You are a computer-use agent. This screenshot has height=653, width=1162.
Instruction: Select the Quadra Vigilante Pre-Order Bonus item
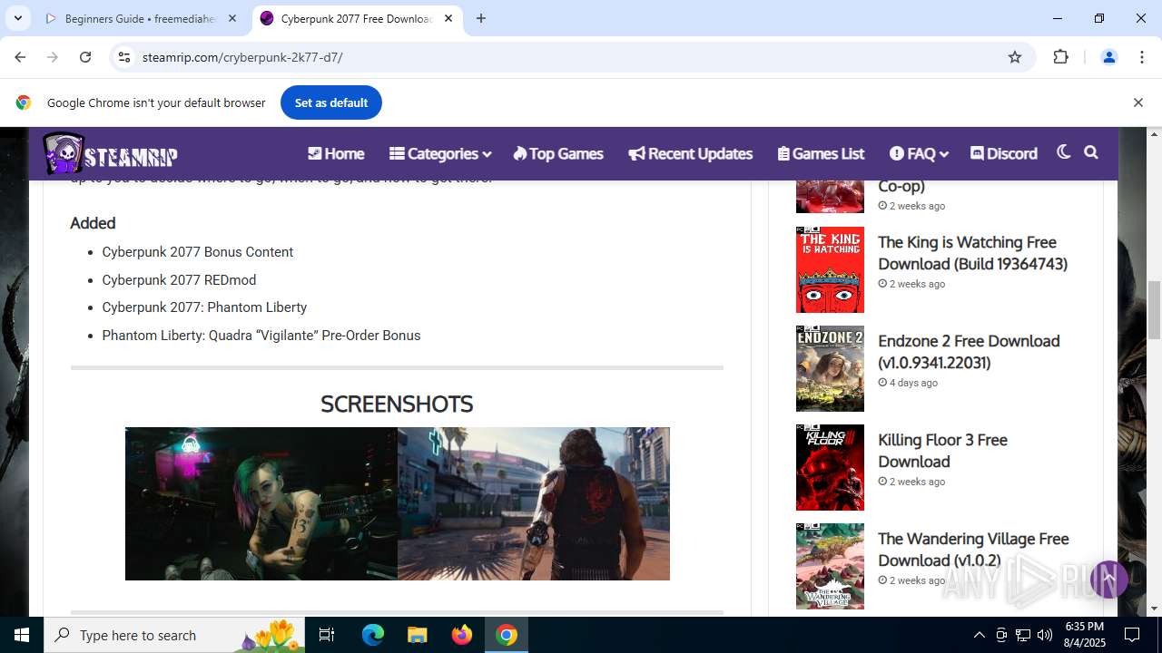[261, 336]
